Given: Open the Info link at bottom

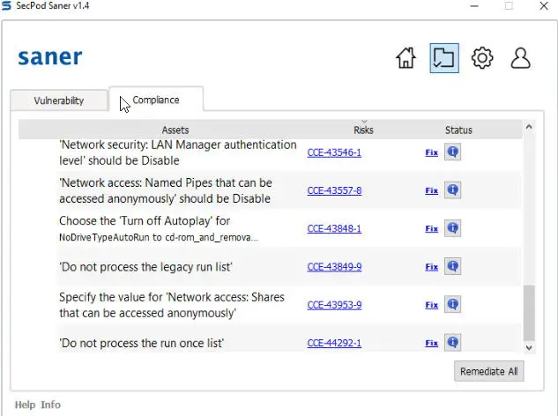Looking at the screenshot, I should point(50,405).
